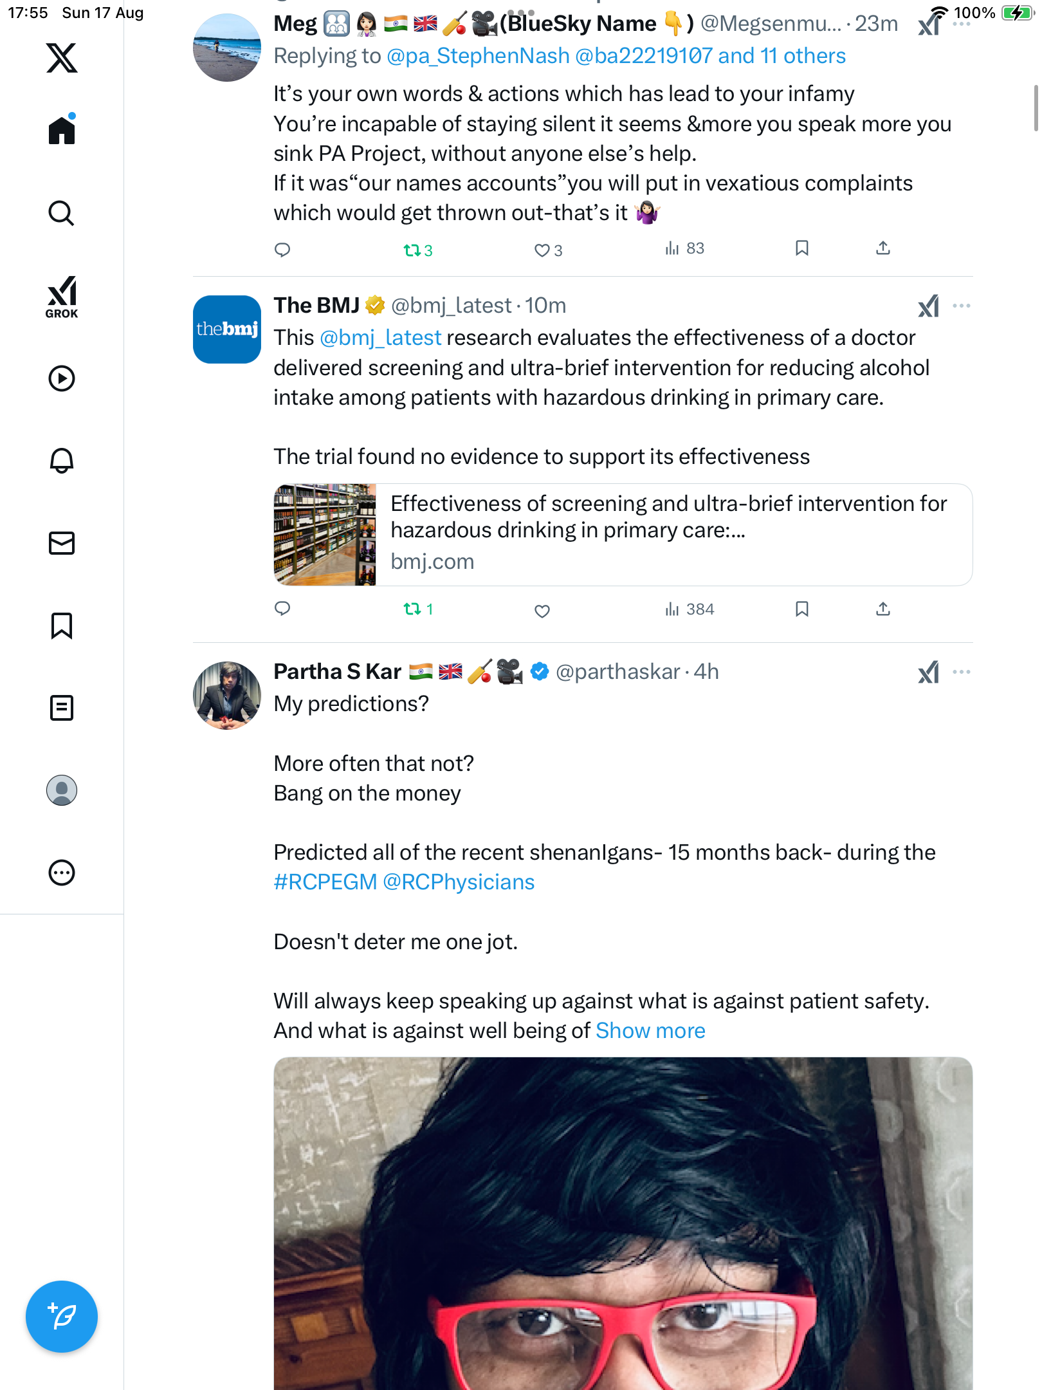This screenshot has height=1390, width=1042.
Task: Open more options on Partha S Kar post
Action: tap(962, 672)
